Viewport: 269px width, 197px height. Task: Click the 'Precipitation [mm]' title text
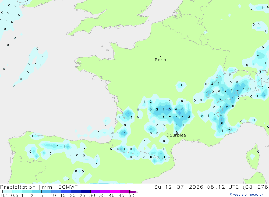(27, 187)
